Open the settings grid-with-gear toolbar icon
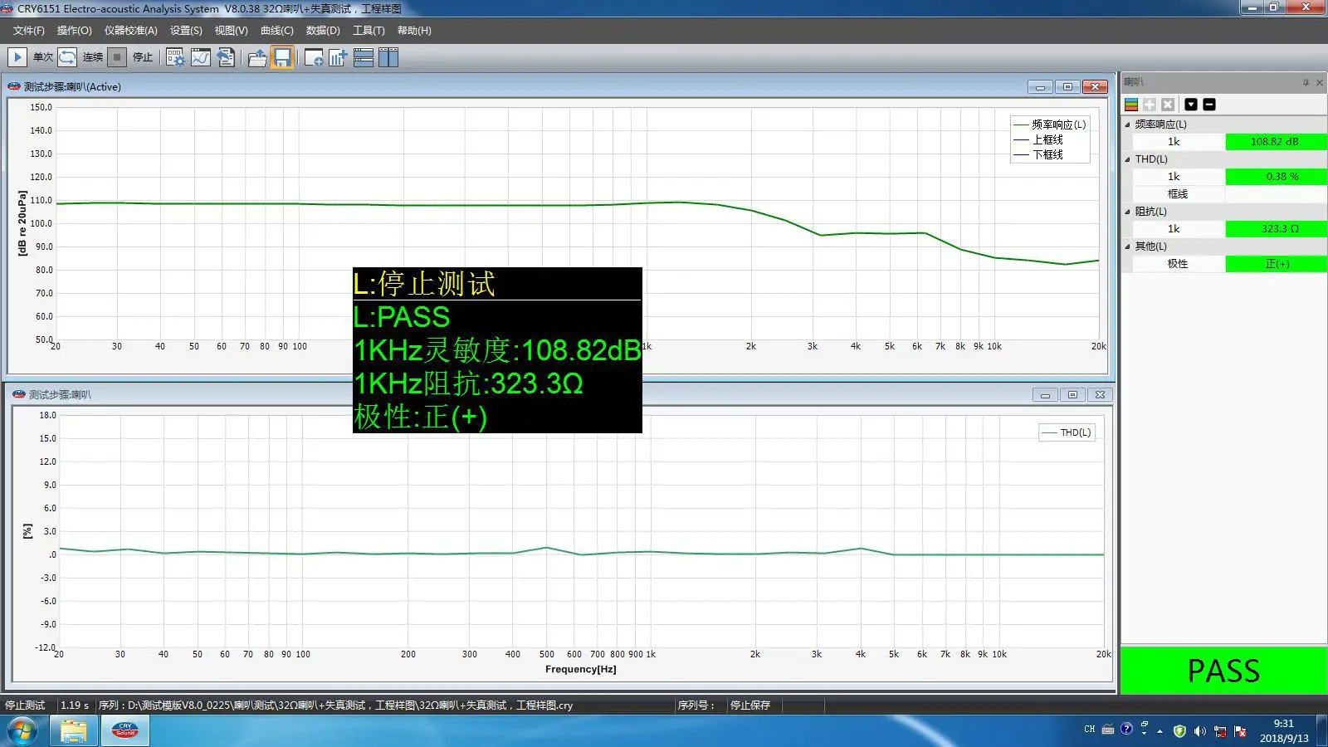The width and height of the screenshot is (1328, 747). pyautogui.click(x=175, y=57)
